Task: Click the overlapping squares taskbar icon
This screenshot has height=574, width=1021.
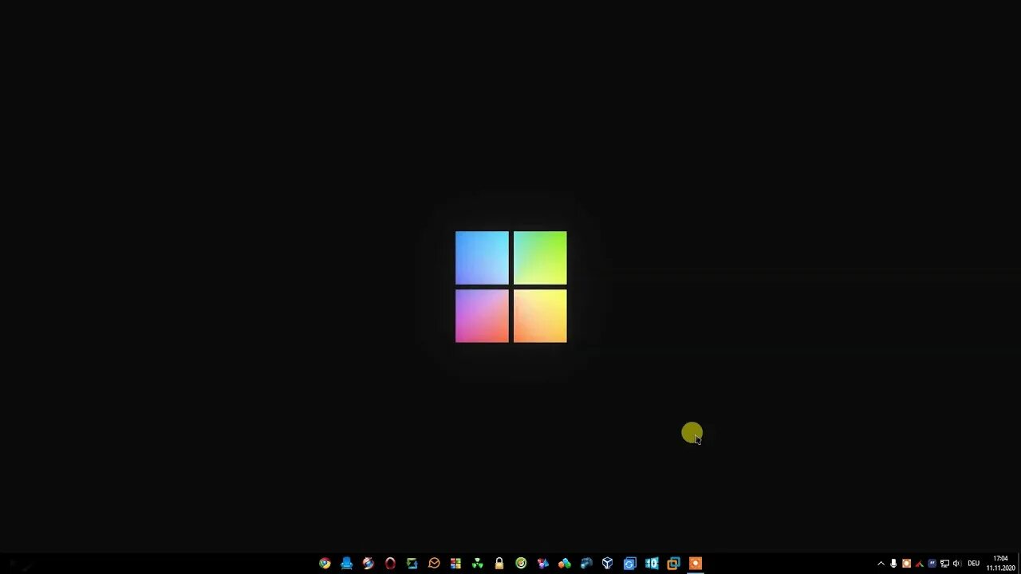Action: click(673, 563)
